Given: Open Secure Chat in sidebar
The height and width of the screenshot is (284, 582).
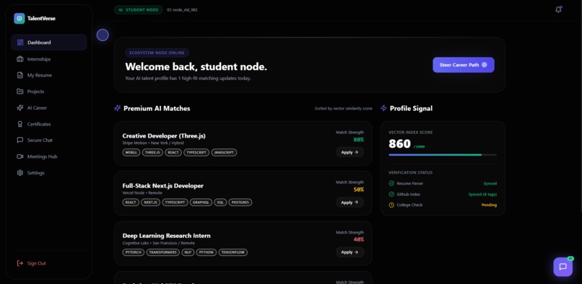Looking at the screenshot, I should [x=49, y=140].
